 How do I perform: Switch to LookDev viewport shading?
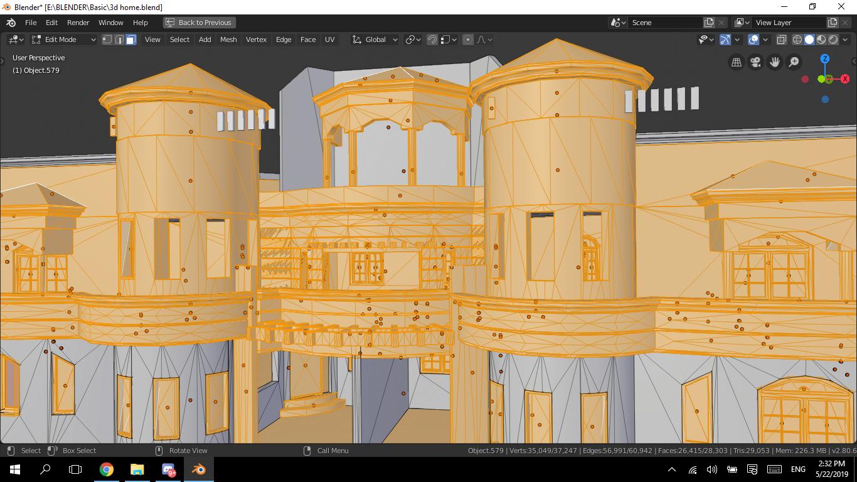point(821,40)
